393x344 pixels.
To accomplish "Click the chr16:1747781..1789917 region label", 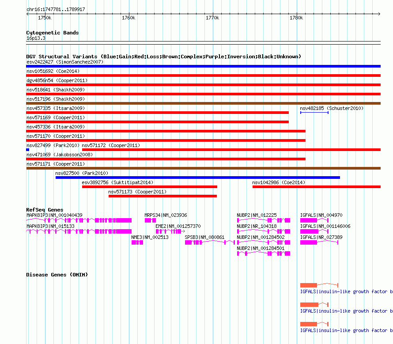I will pos(56,9).
